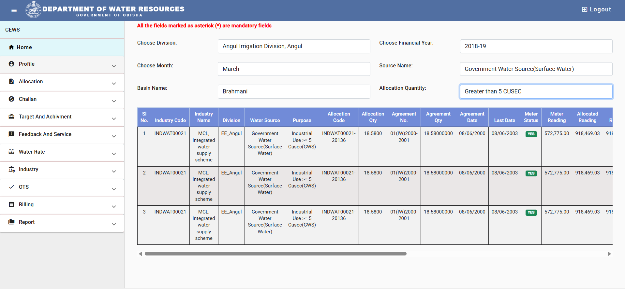Click the Billing list icon
The height and width of the screenshot is (289, 625).
click(11, 204)
